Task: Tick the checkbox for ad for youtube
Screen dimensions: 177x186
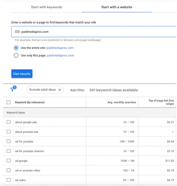Action: click(x=9, y=141)
